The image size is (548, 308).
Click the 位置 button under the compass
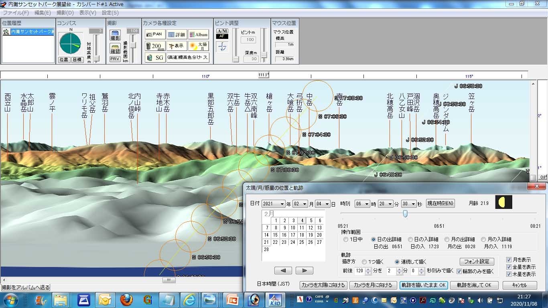[64, 59]
